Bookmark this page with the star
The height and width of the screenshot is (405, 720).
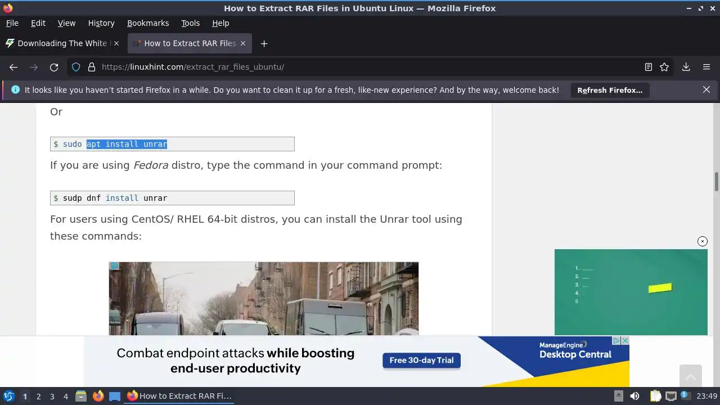(x=664, y=67)
